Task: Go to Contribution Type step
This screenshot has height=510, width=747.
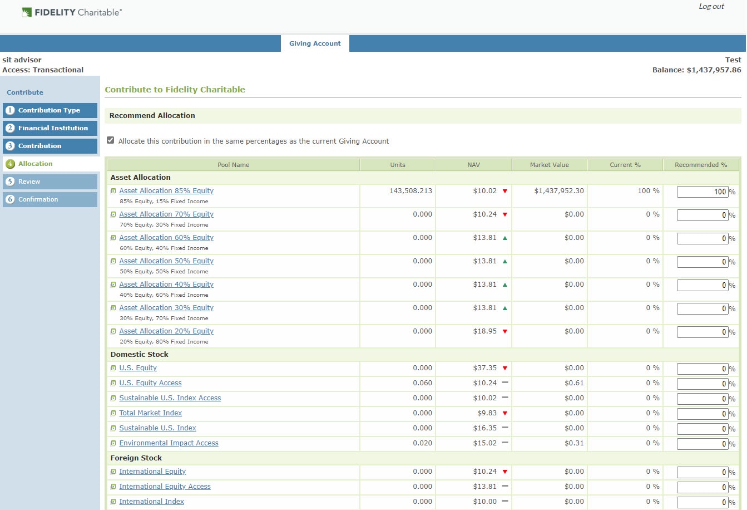Action: tap(50, 110)
